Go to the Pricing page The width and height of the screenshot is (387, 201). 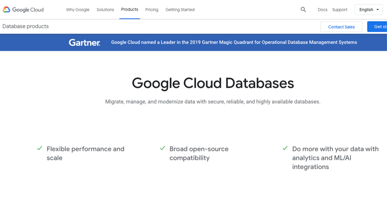[x=152, y=9]
